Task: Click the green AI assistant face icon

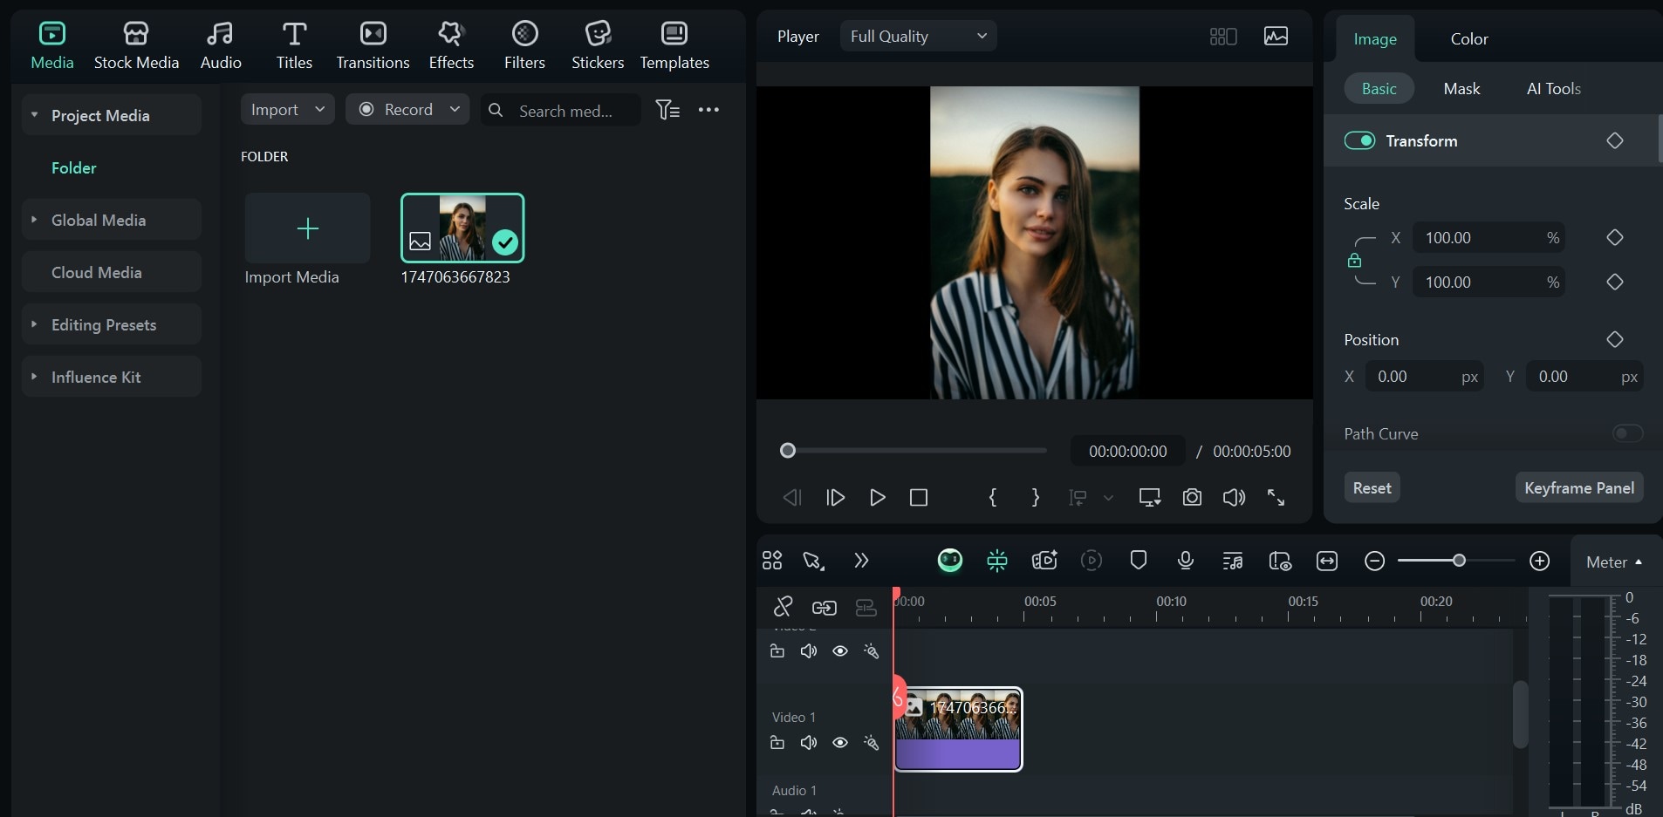Action: click(x=950, y=561)
